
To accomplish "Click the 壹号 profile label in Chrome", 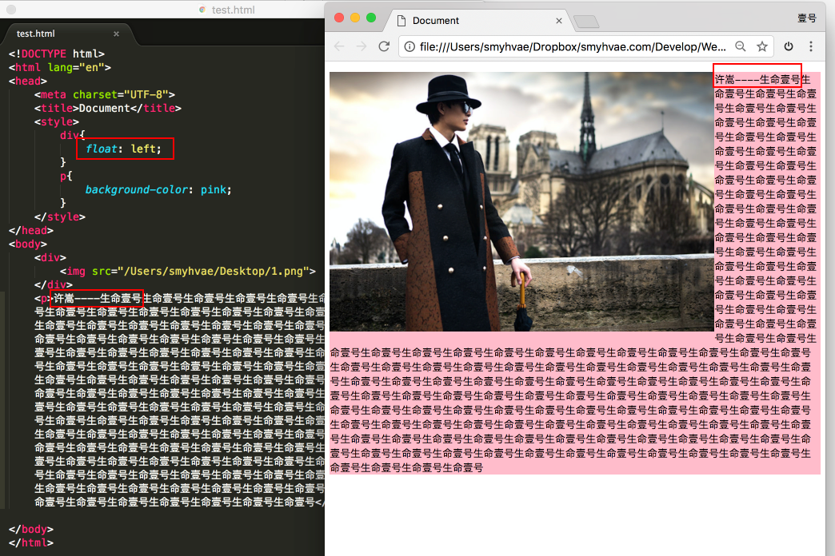I will pos(807,18).
